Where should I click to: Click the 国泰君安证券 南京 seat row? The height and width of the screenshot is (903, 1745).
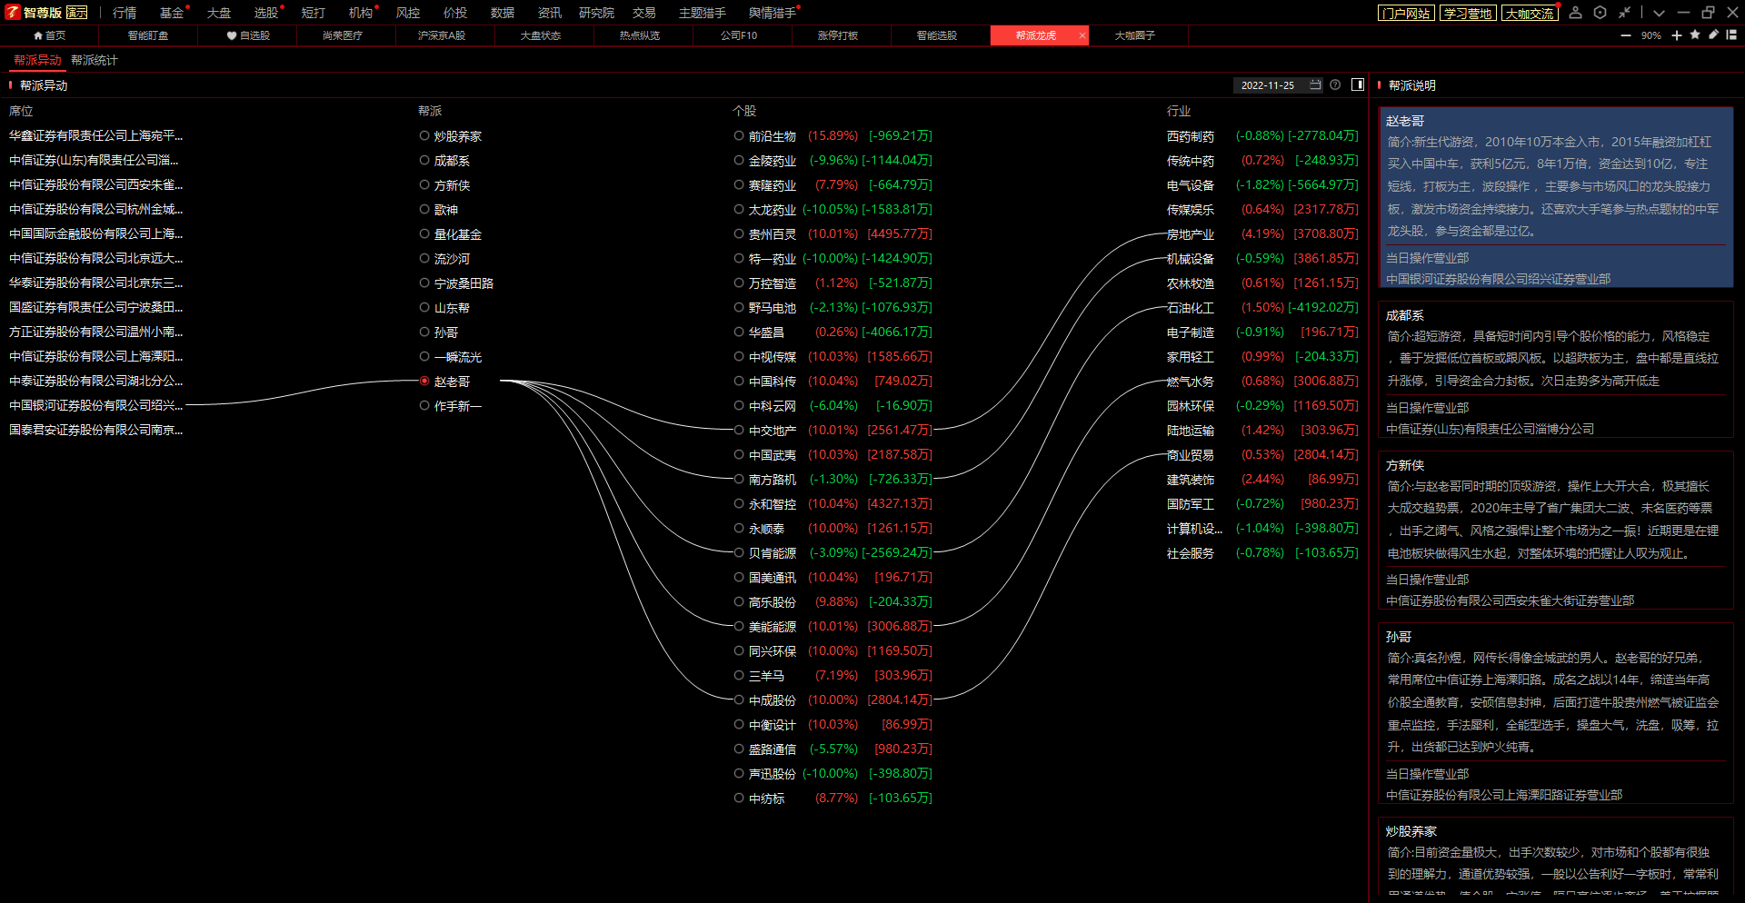coord(96,430)
